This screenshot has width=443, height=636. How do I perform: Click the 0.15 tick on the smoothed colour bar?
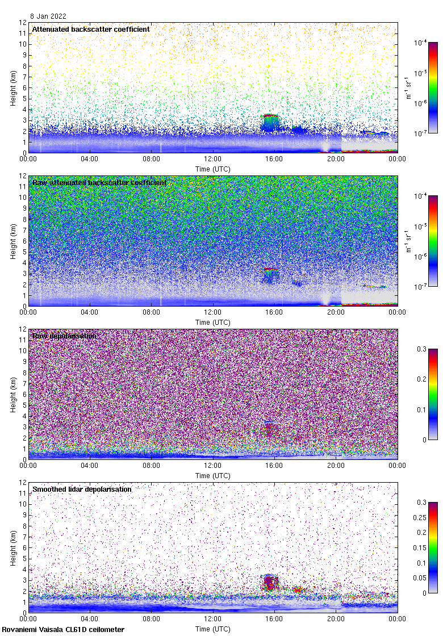click(x=420, y=547)
